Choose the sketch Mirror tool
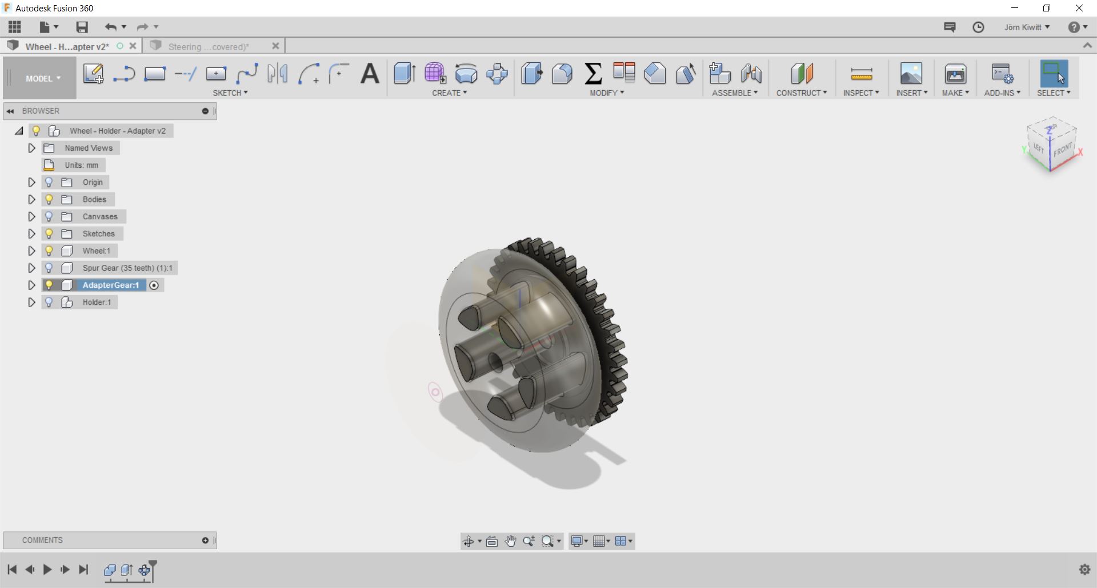This screenshot has height=588, width=1097. pyautogui.click(x=278, y=74)
